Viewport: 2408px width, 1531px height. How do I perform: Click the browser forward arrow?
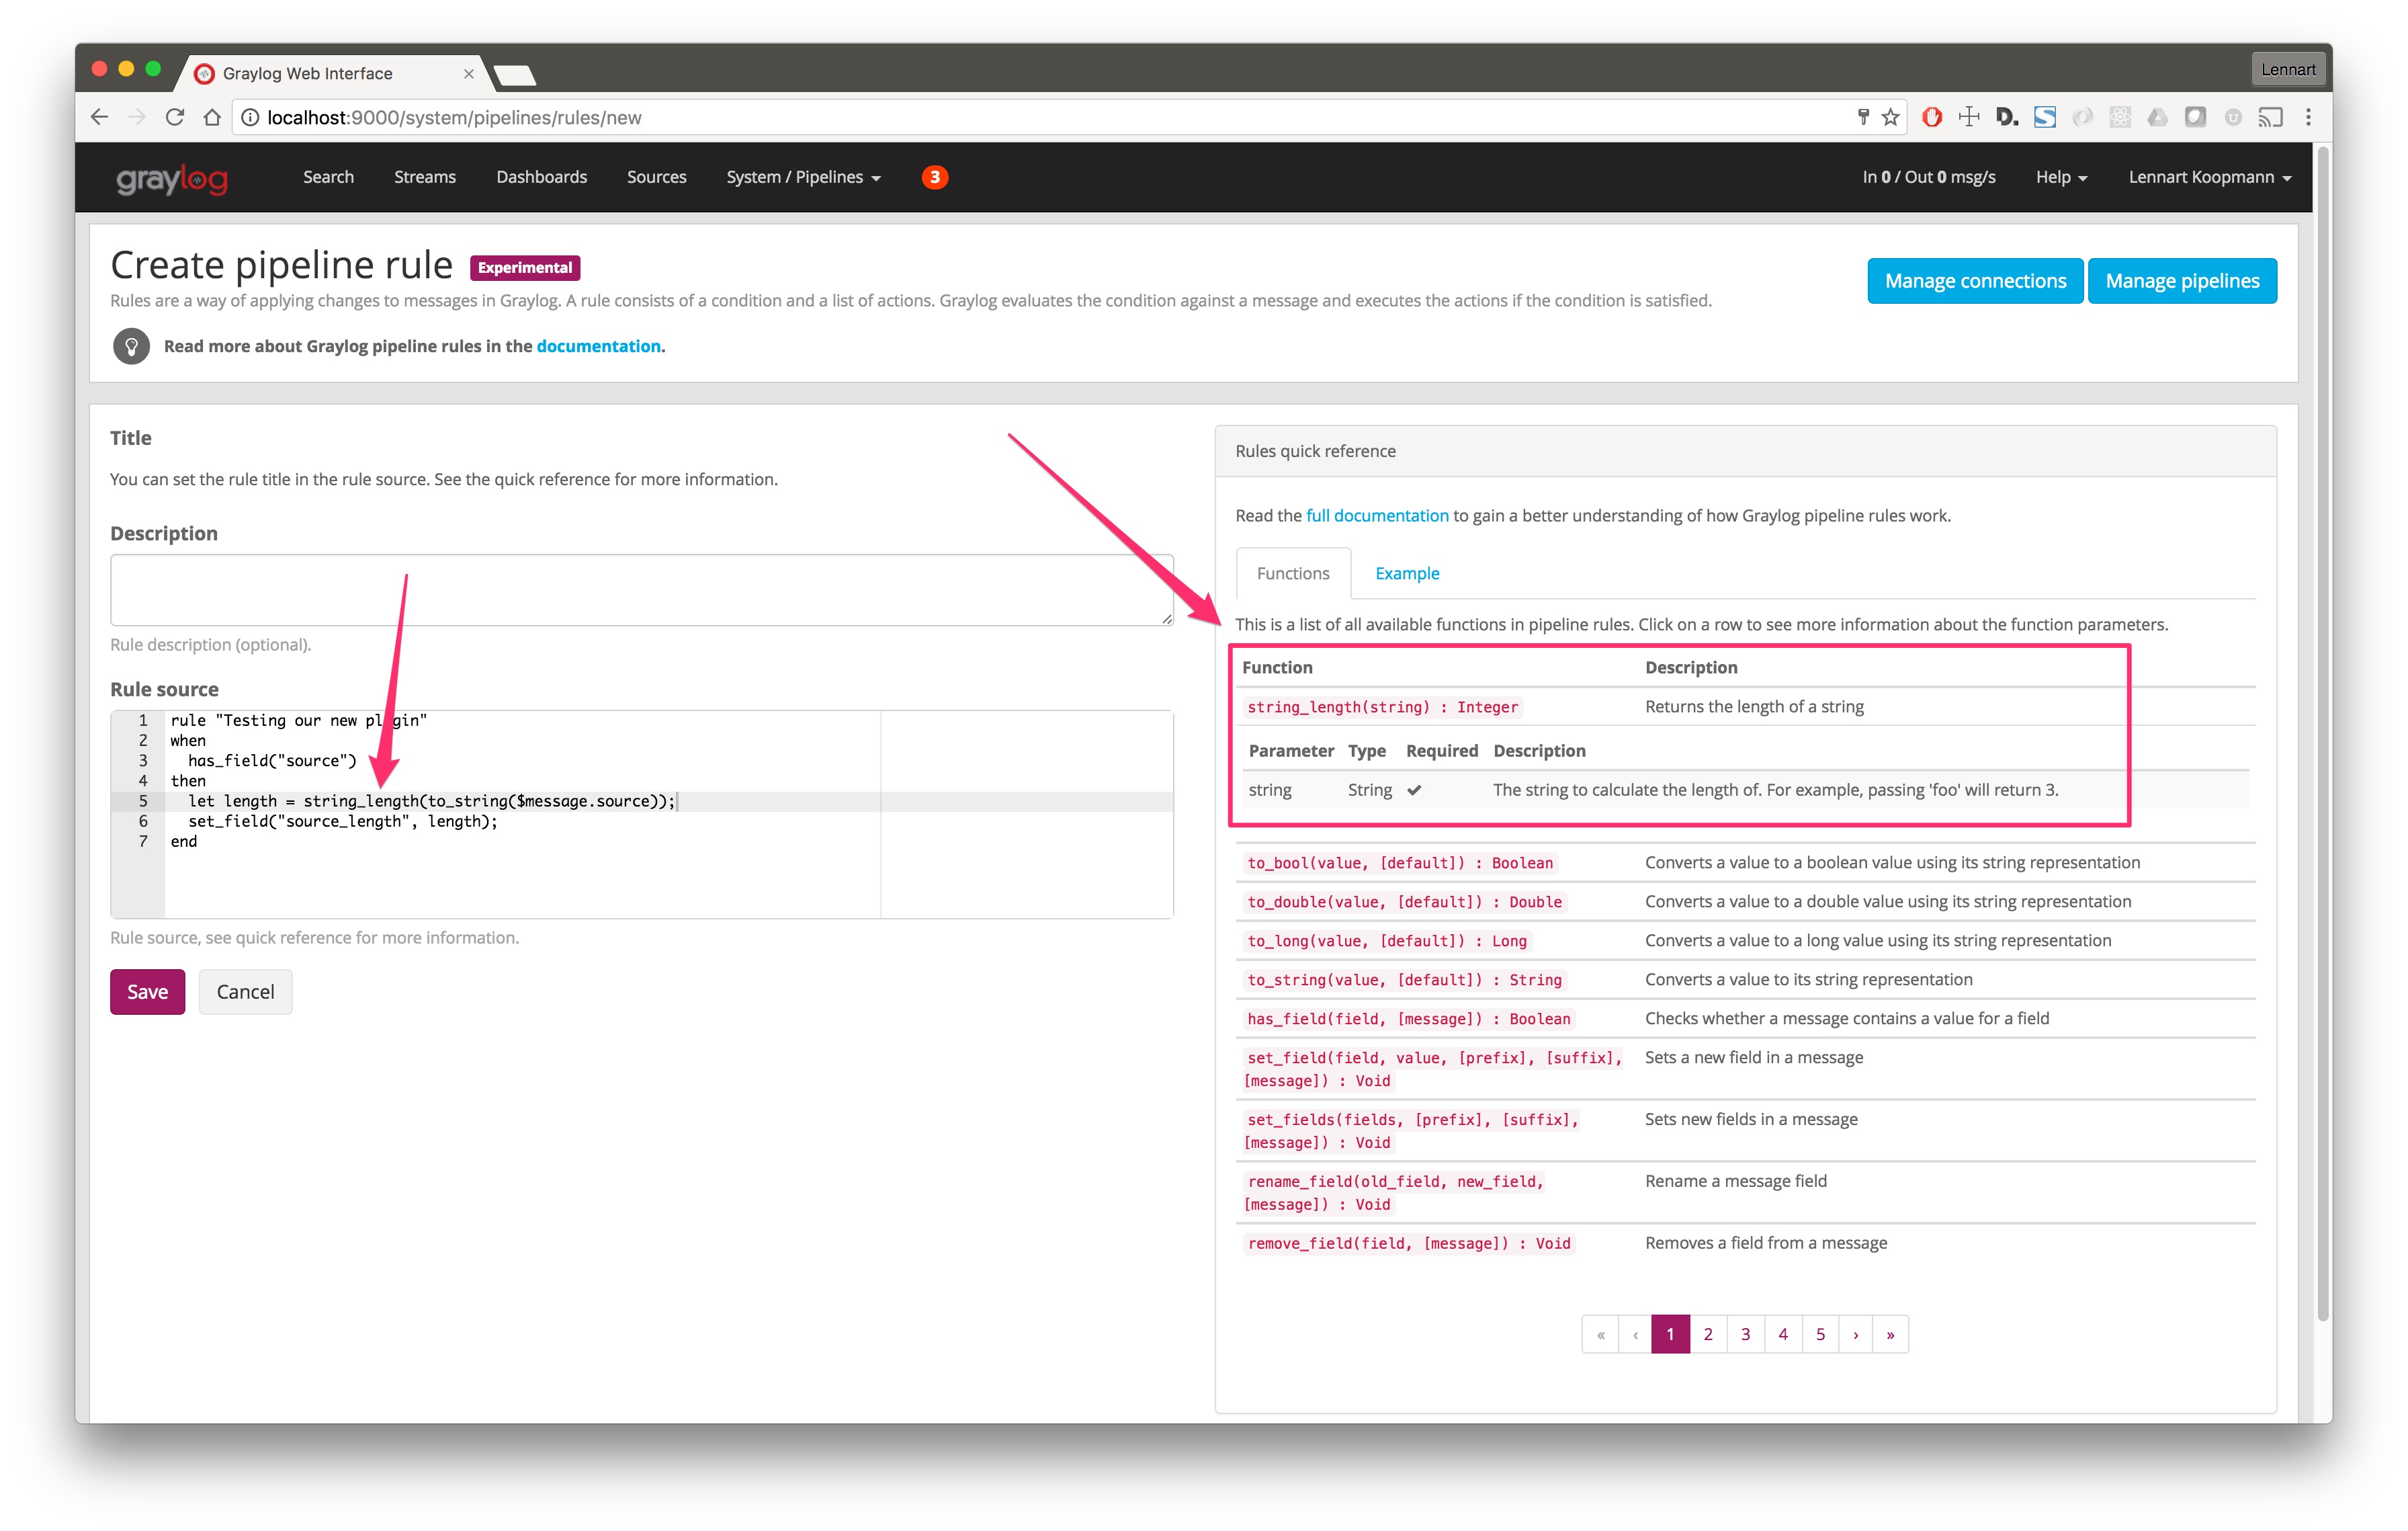[x=137, y=117]
